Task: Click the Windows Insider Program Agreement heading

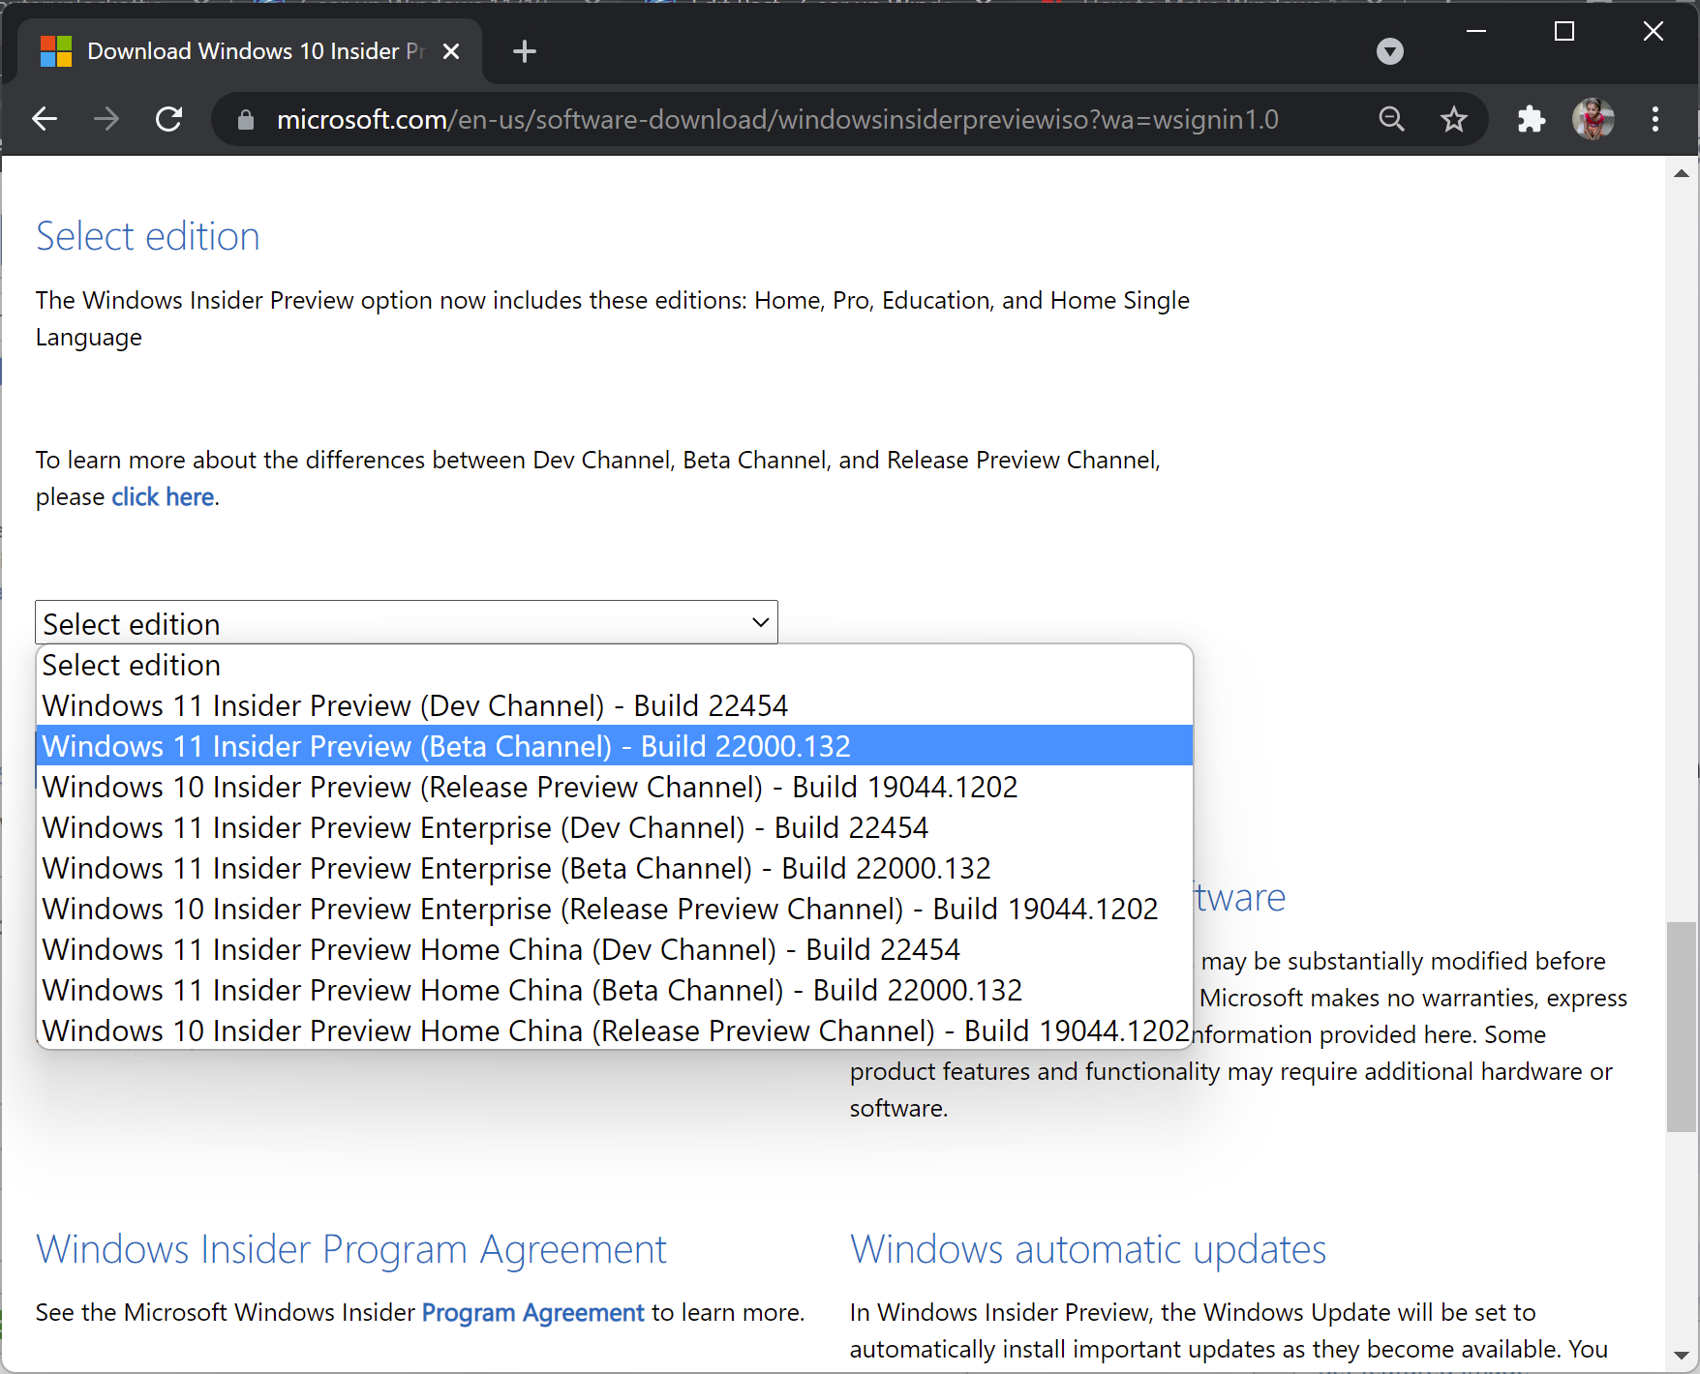Action: [351, 1249]
